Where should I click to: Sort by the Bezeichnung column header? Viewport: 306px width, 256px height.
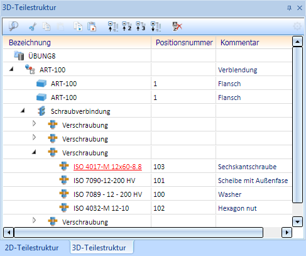click(x=77, y=43)
